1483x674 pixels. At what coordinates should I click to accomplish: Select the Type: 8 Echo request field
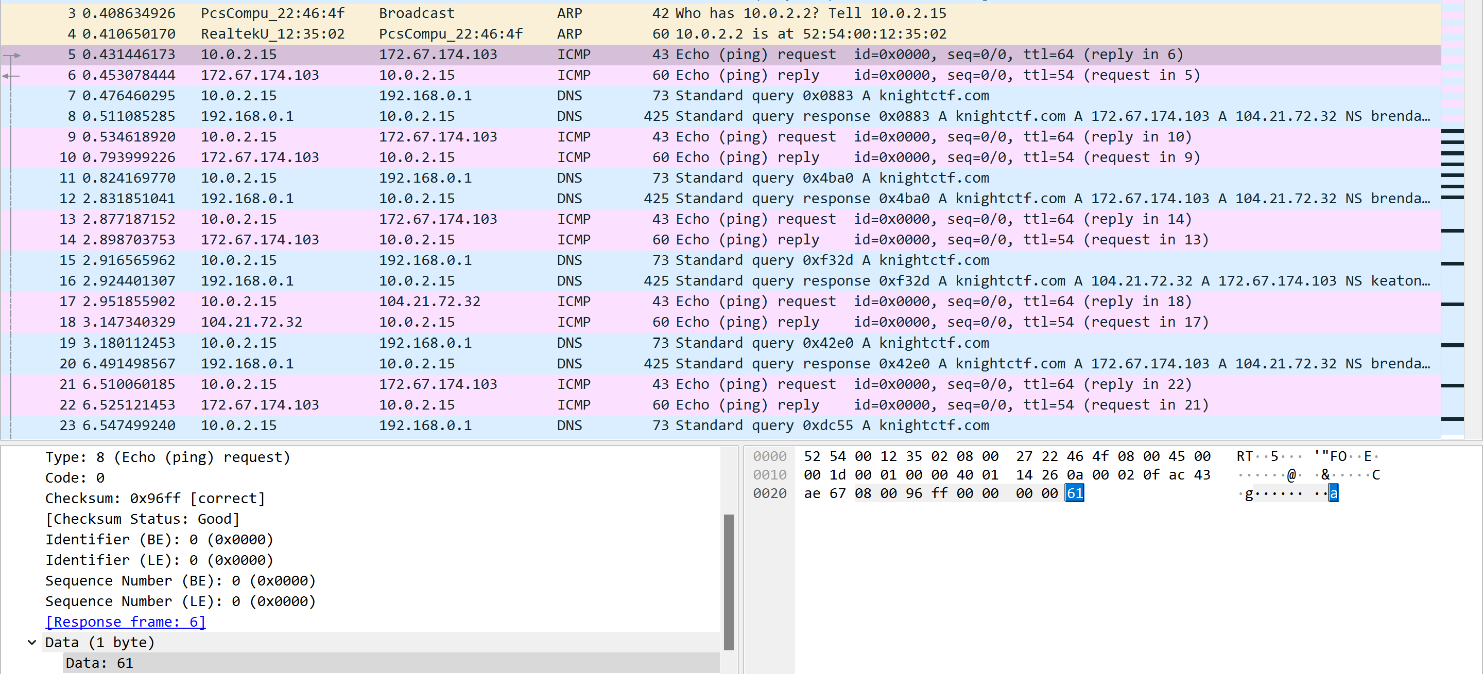point(167,457)
